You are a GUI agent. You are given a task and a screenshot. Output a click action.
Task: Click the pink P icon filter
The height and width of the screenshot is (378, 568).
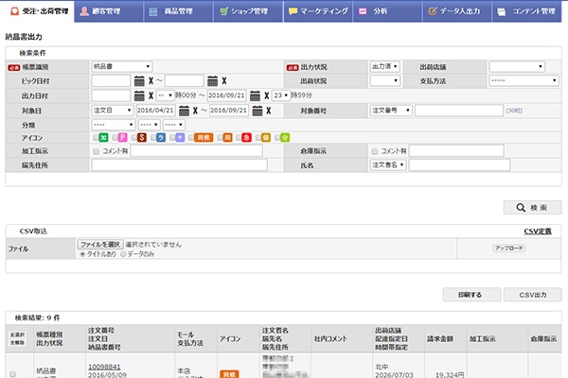coord(123,138)
